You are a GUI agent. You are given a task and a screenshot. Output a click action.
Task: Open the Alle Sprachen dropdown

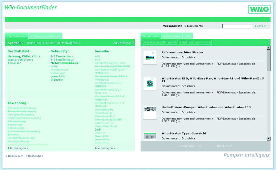pos(195,42)
